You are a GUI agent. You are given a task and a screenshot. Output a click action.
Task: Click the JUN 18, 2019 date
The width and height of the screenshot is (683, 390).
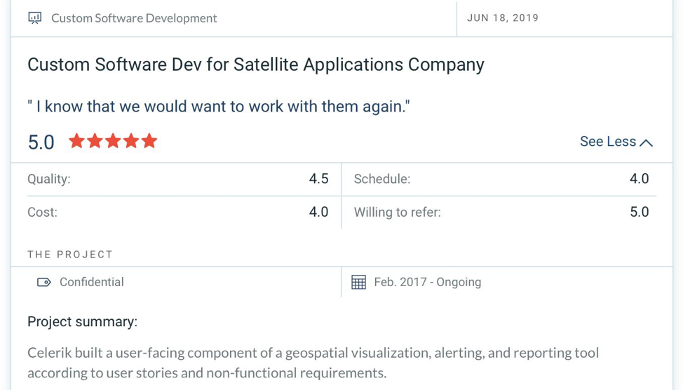click(x=503, y=18)
